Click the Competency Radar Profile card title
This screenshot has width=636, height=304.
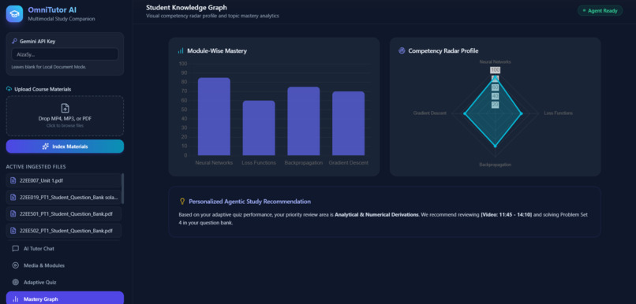443,51
